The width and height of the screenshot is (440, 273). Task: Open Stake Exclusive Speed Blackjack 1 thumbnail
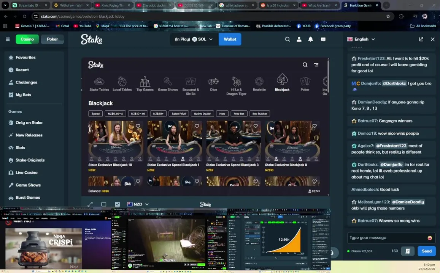pyautogui.click(x=175, y=141)
